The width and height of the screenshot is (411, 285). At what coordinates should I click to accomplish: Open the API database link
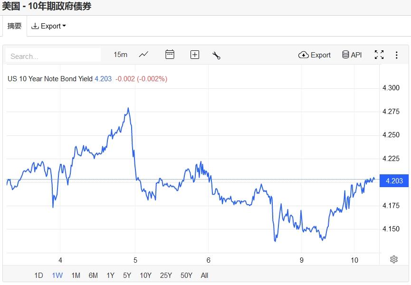click(x=352, y=55)
